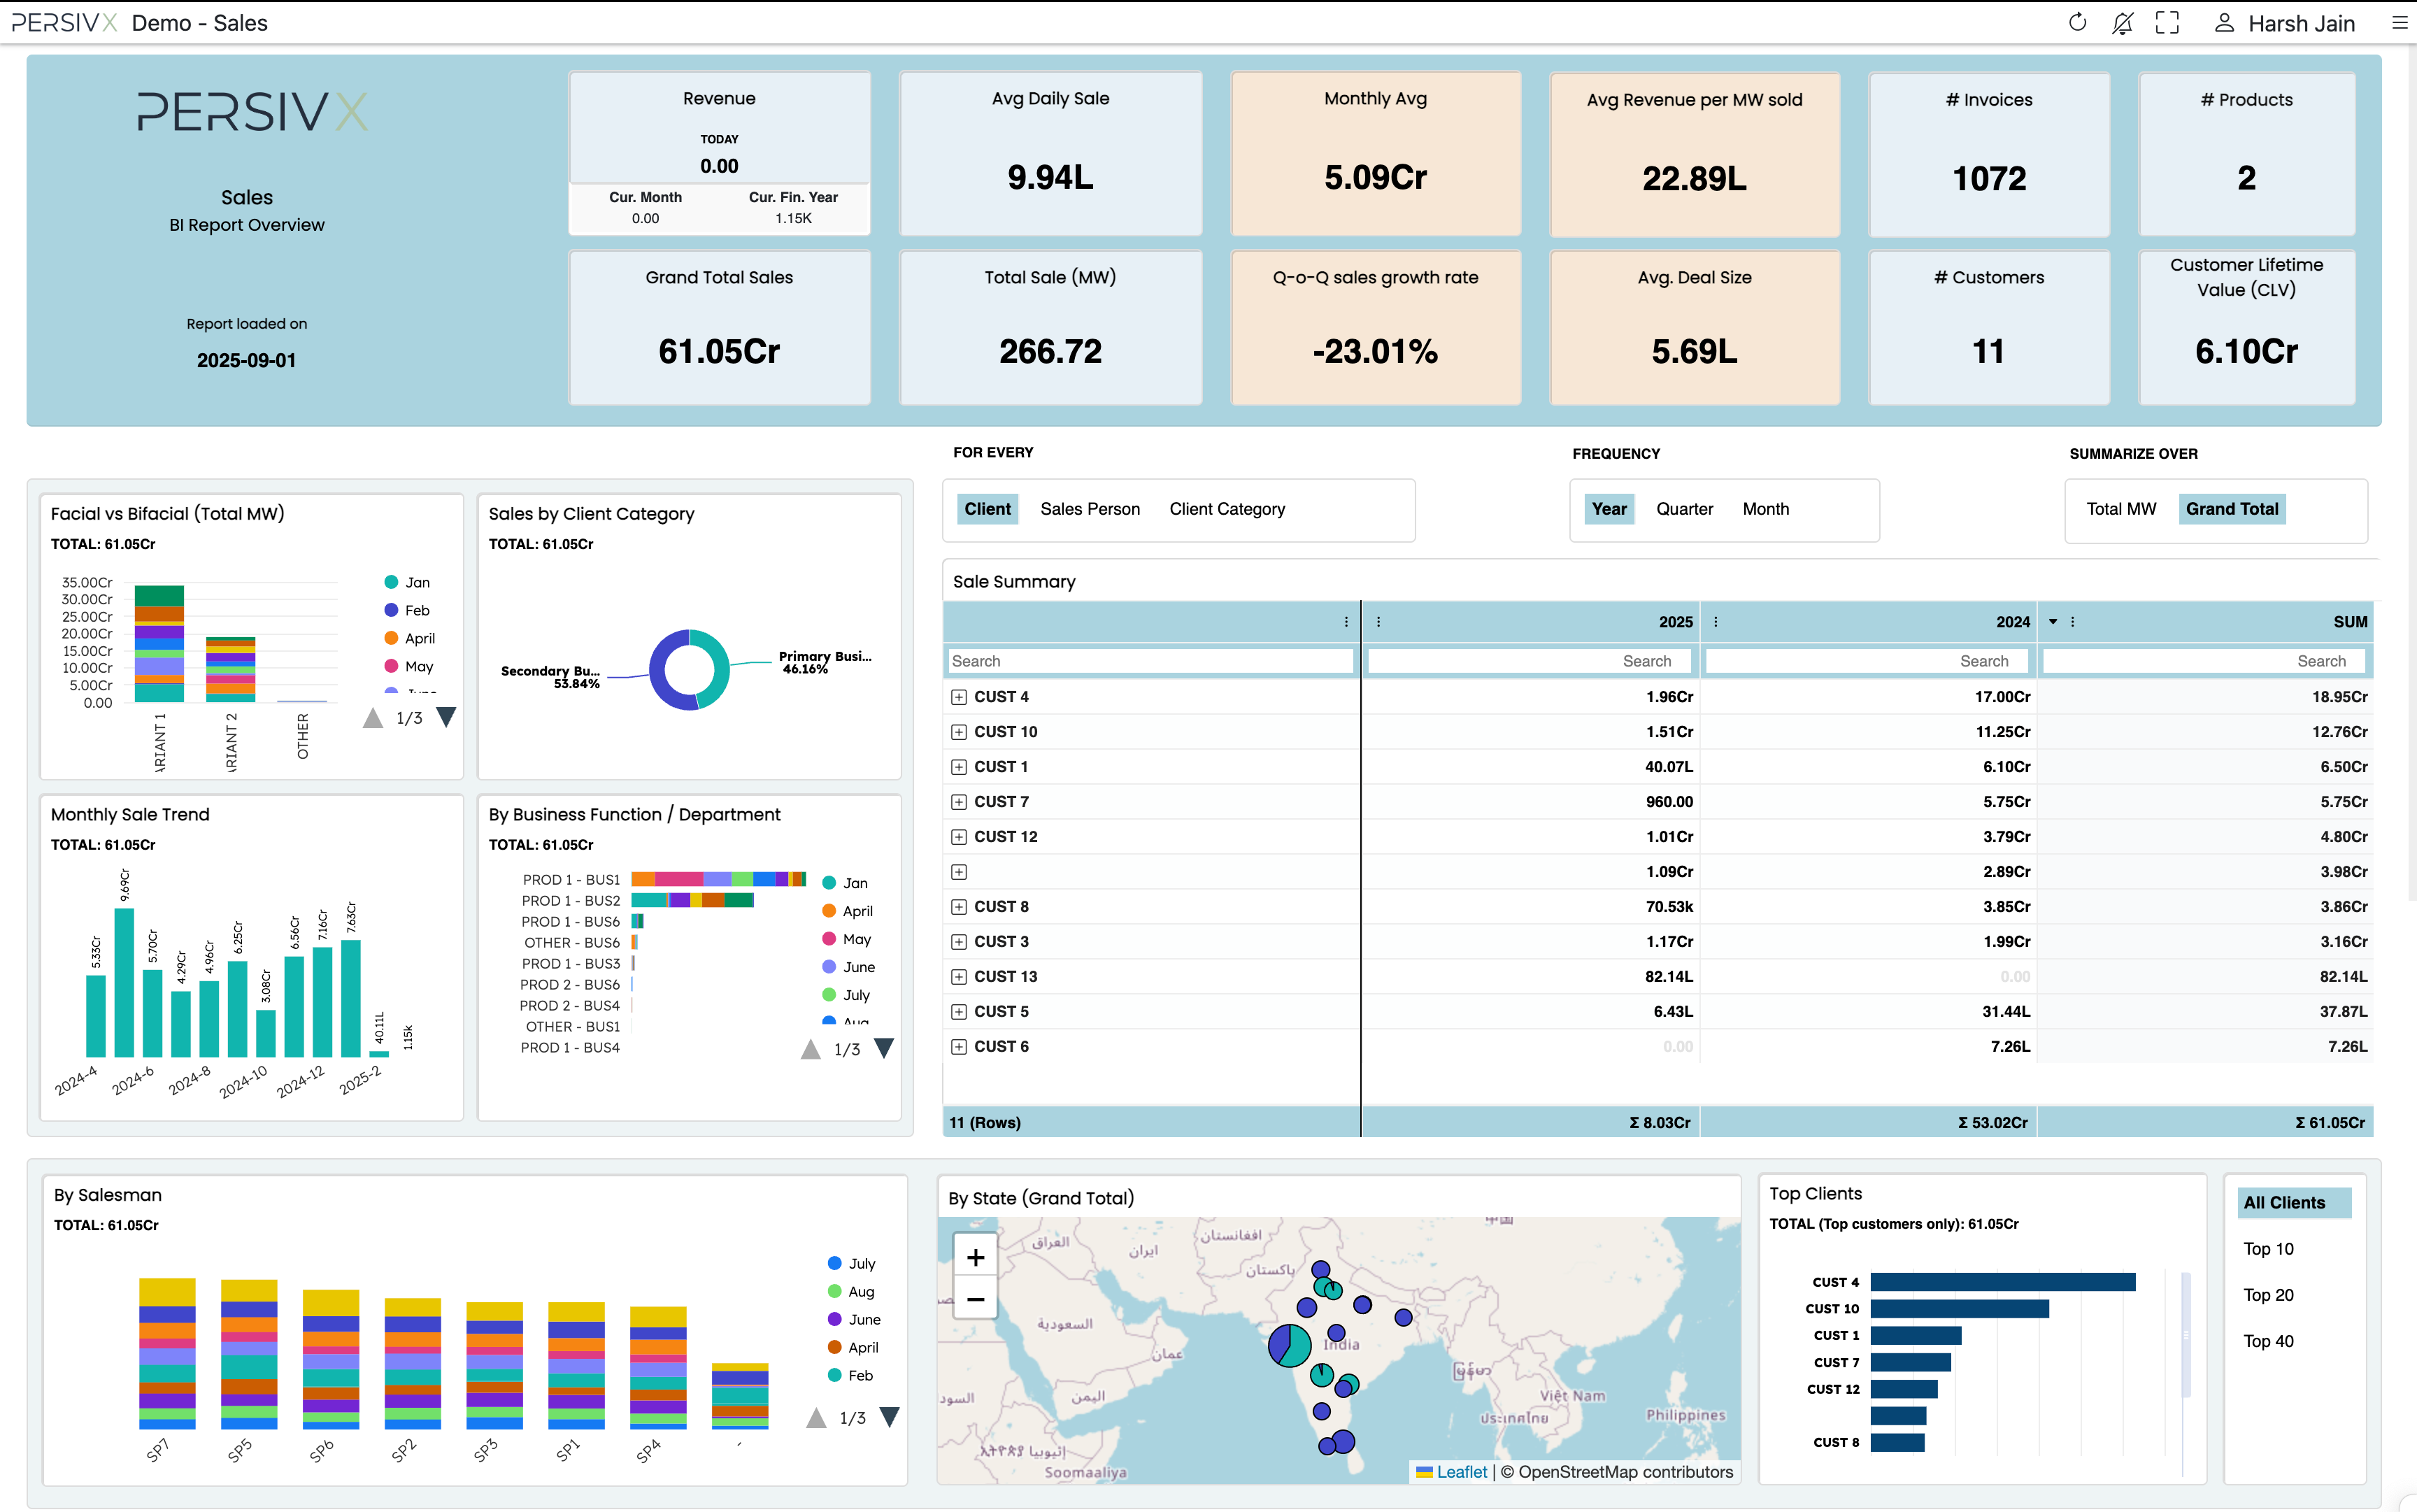The width and height of the screenshot is (2417, 1512).
Task: Switch frequency to Quarter
Action: click(x=1684, y=509)
